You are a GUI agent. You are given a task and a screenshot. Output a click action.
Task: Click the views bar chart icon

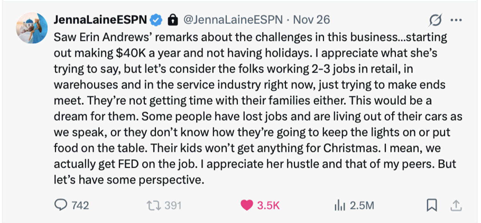[339, 205]
